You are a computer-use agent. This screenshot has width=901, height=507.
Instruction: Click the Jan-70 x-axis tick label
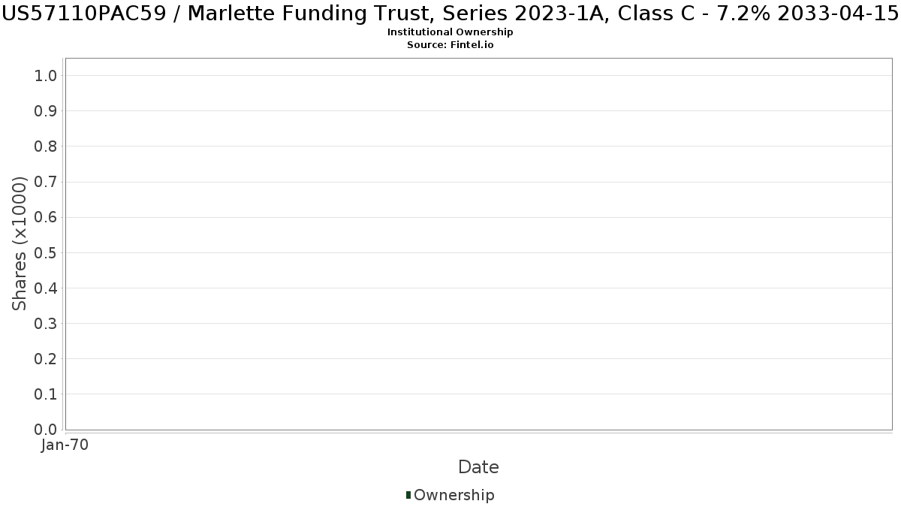click(x=65, y=445)
